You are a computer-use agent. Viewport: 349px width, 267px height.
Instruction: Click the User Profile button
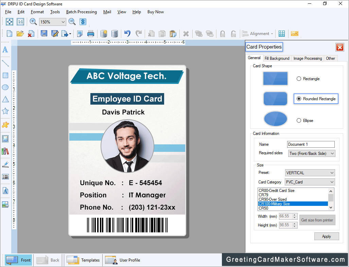click(x=123, y=260)
